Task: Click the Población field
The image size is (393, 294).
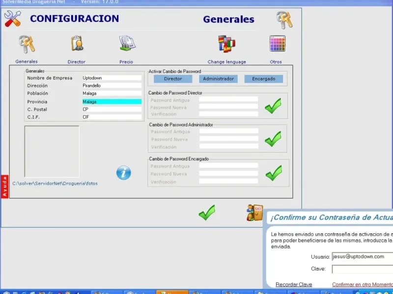Action: pos(112,93)
